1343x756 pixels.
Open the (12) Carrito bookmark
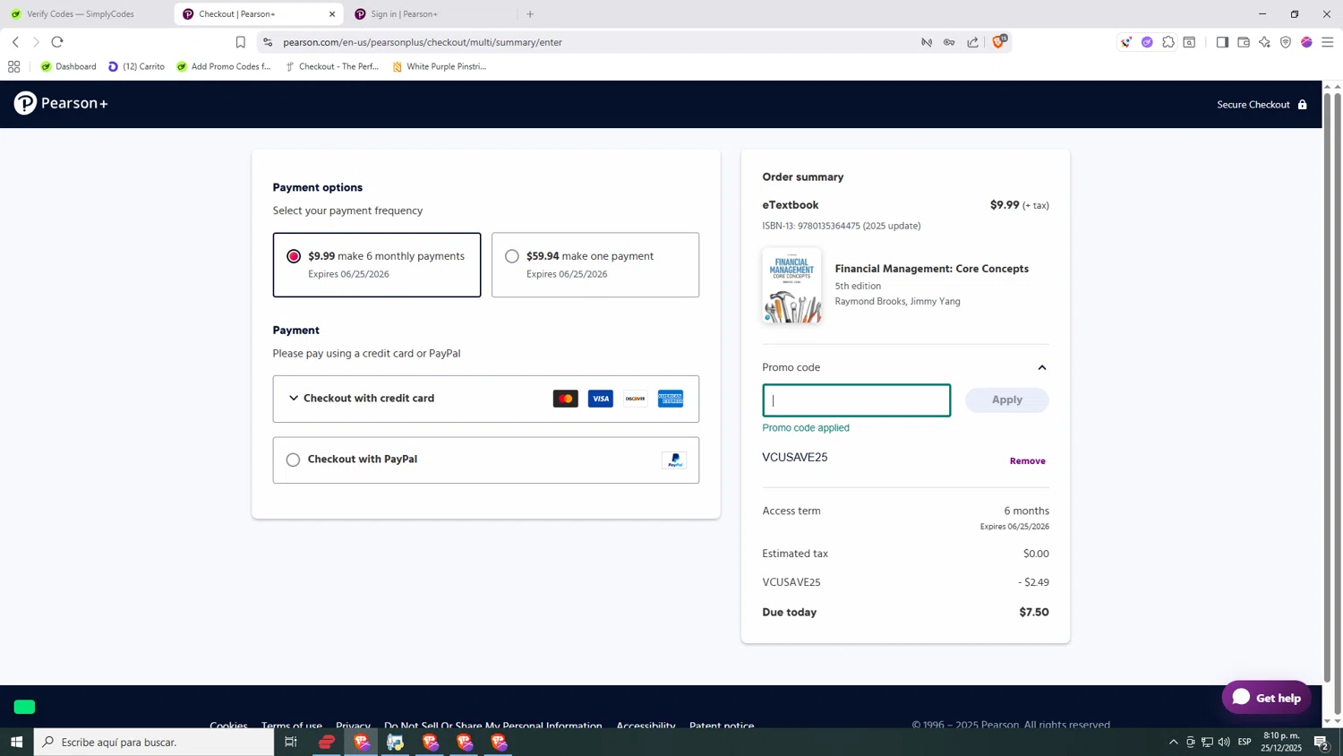pyautogui.click(x=137, y=66)
